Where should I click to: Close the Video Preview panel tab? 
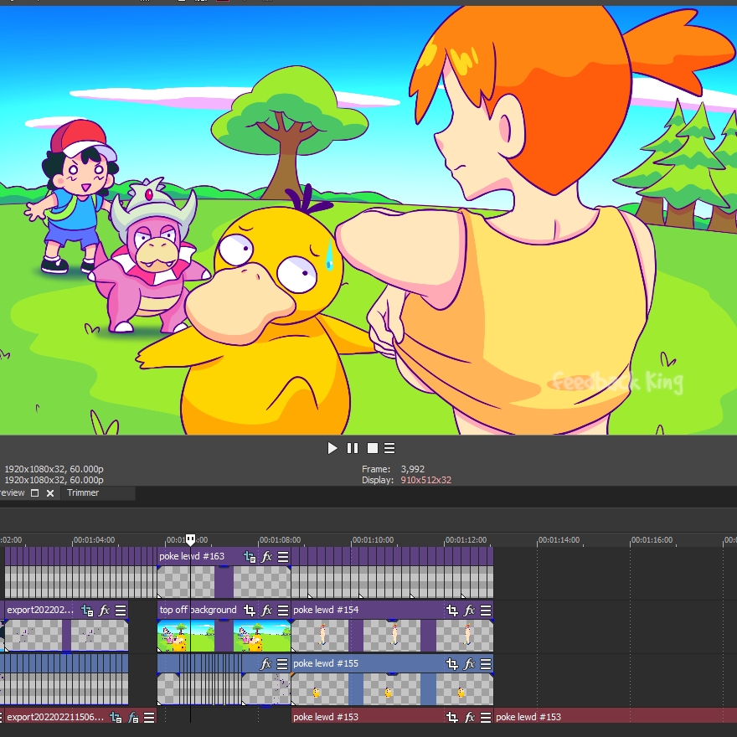[50, 493]
